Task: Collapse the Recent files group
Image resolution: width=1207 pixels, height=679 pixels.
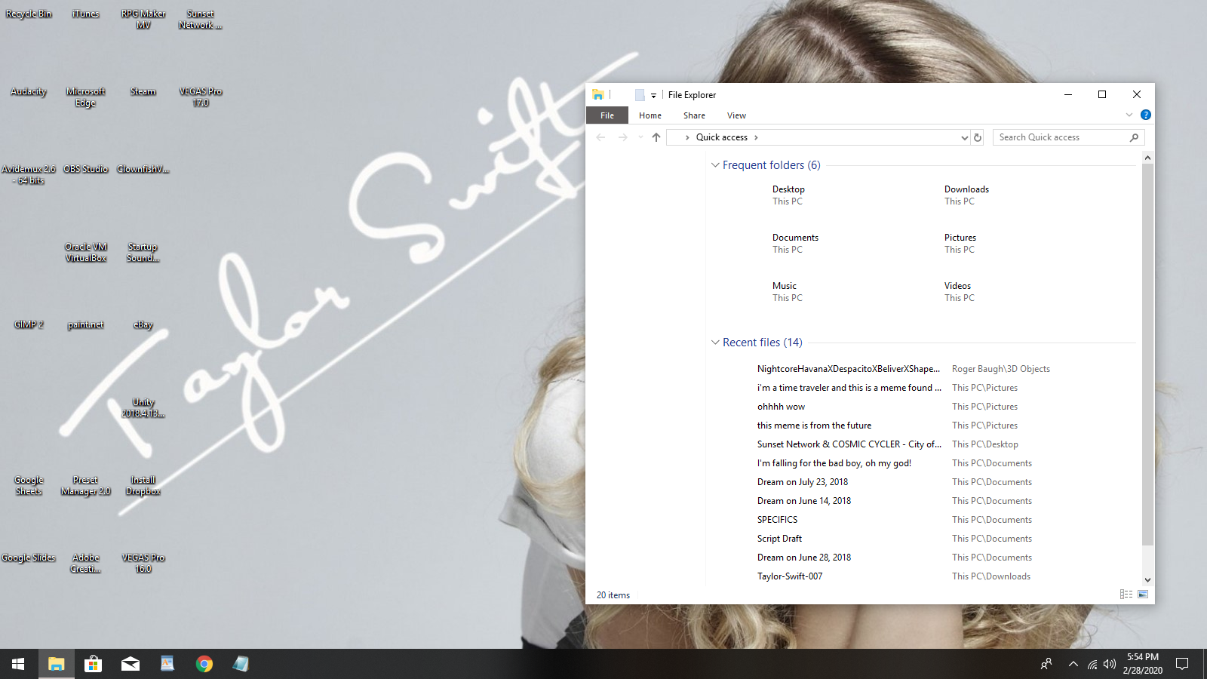Action: click(x=715, y=343)
